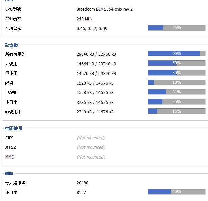Click the 使用中 label in memory section

[11, 103]
